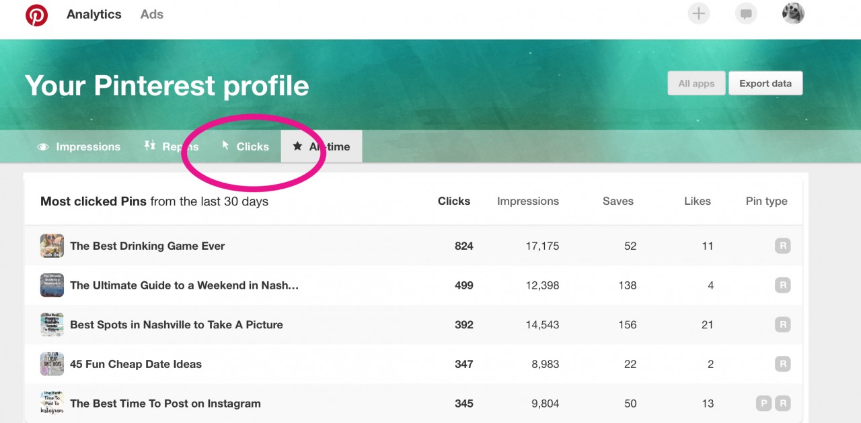This screenshot has width=861, height=423.
Task: Click the R badge in 45 Fun Cheap Date Ideas row
Action: pyautogui.click(x=782, y=365)
